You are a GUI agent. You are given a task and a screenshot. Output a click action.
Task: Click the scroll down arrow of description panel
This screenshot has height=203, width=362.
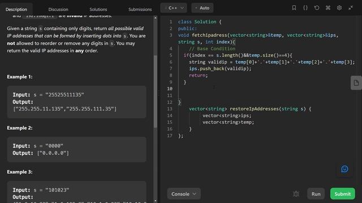156,201
